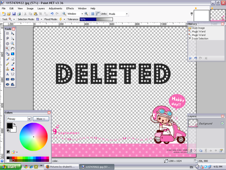Select the Gradient tool
This screenshot has width=226, height=170.
[12, 54]
